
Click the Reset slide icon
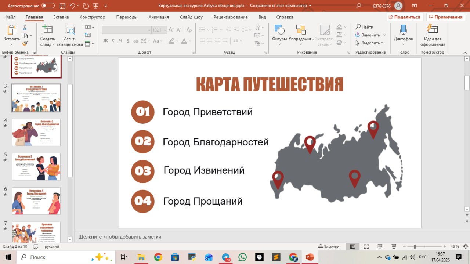coord(88,35)
